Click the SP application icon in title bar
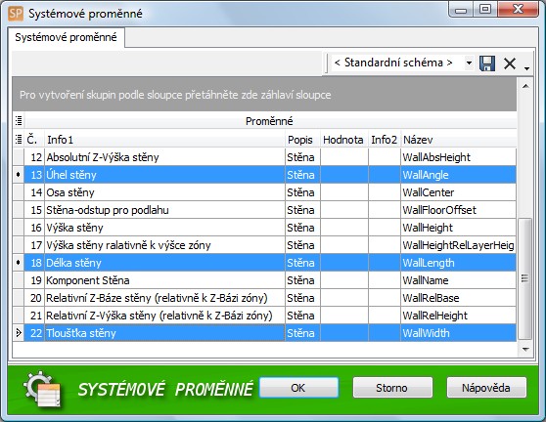The image size is (546, 422). point(16,14)
